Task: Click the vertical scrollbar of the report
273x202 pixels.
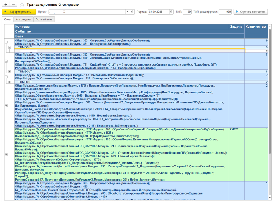Action: [x=270, y=107]
